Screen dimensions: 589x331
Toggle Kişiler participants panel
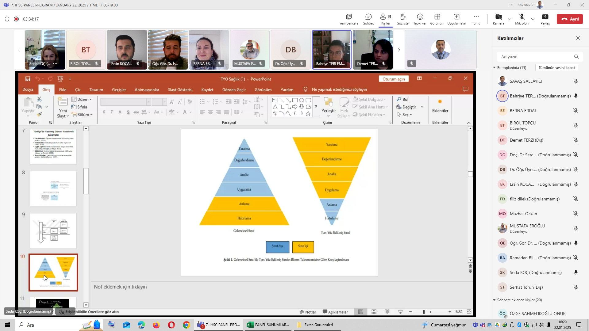386,19
